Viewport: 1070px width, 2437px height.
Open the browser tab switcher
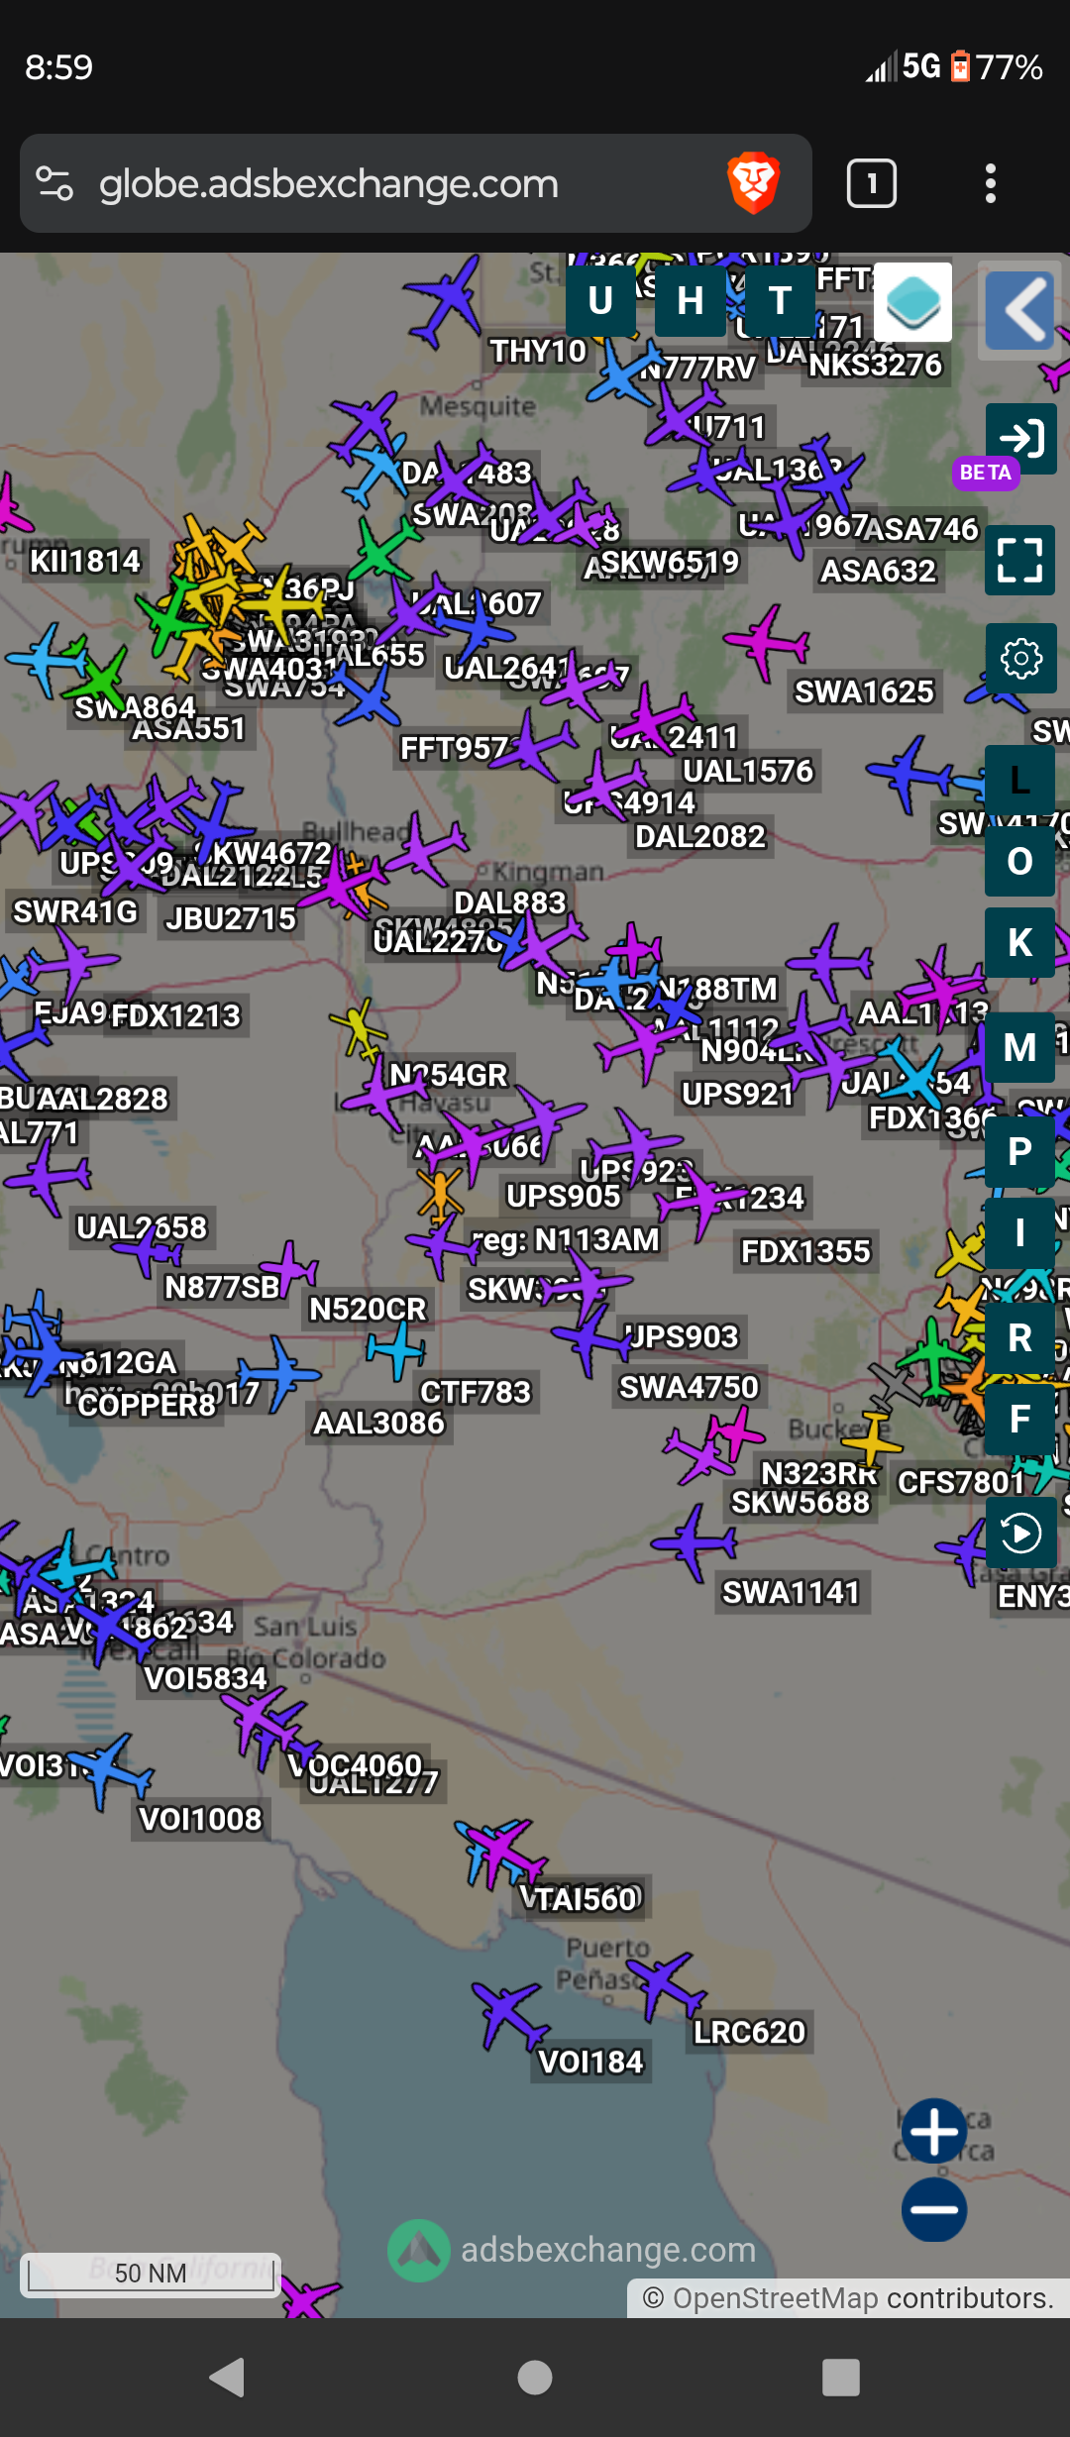(872, 183)
